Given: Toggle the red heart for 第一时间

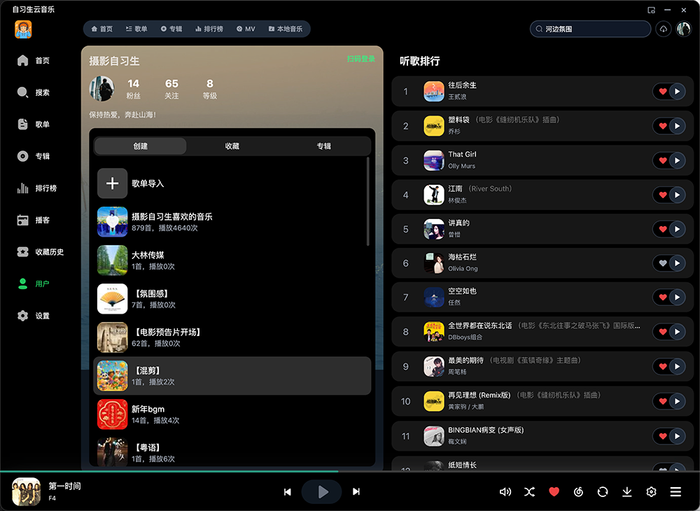Looking at the screenshot, I should click(554, 492).
